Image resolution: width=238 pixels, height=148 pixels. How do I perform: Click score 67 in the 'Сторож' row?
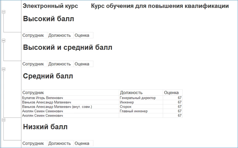pyautogui.click(x=173, y=107)
